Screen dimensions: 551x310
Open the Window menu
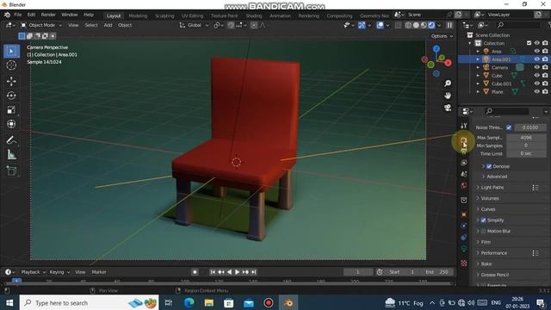pos(69,15)
